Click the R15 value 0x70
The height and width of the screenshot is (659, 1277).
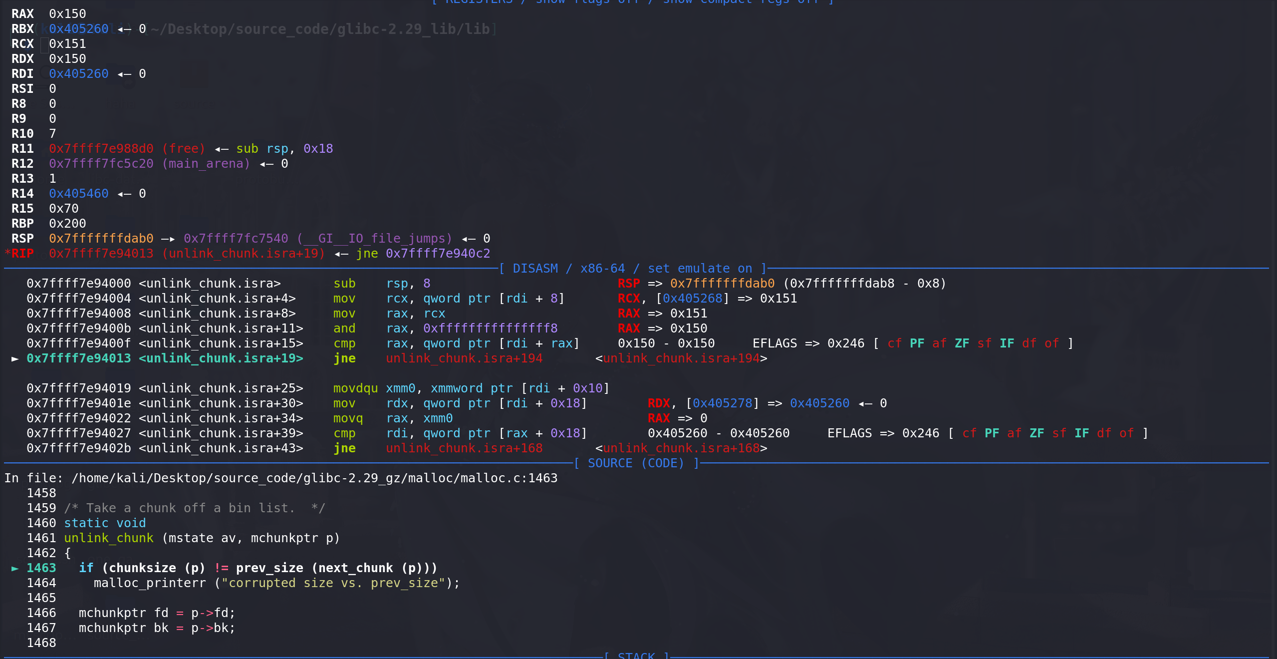pos(64,209)
